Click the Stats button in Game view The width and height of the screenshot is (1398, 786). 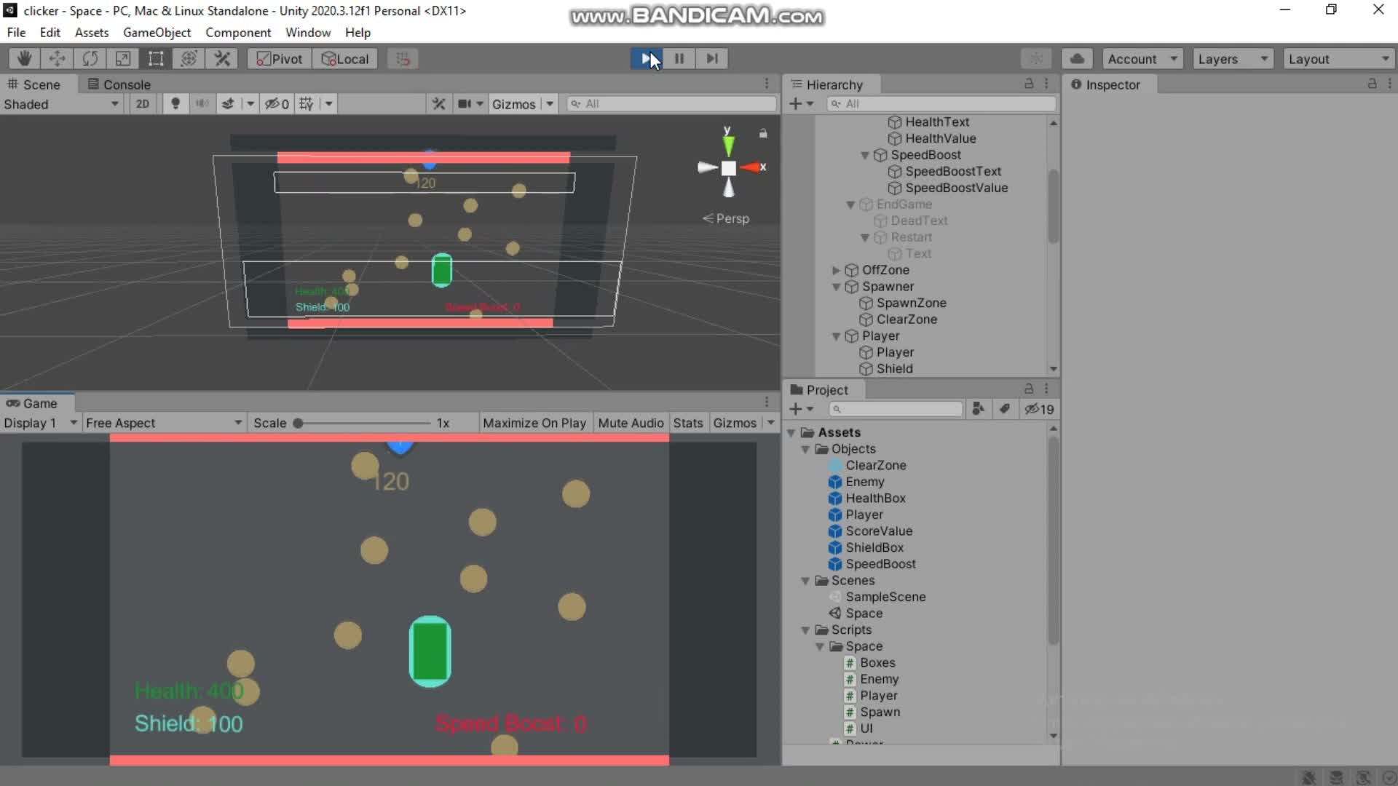(687, 423)
